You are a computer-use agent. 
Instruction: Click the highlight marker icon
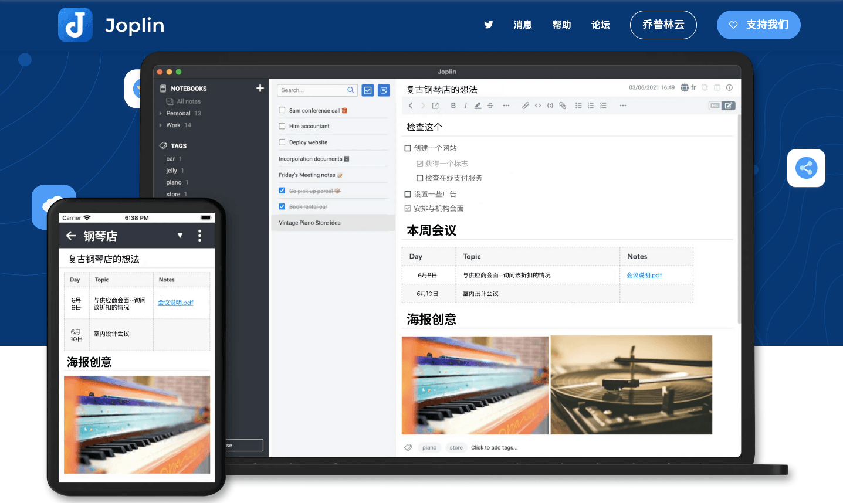478,106
